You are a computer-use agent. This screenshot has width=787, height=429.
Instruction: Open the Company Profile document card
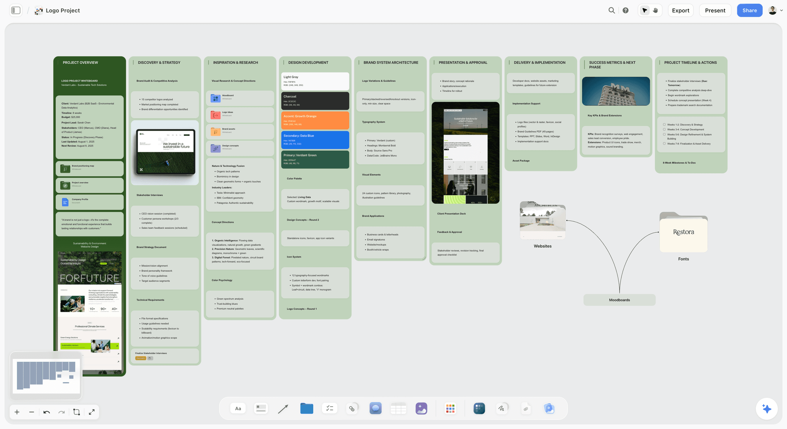tap(90, 202)
